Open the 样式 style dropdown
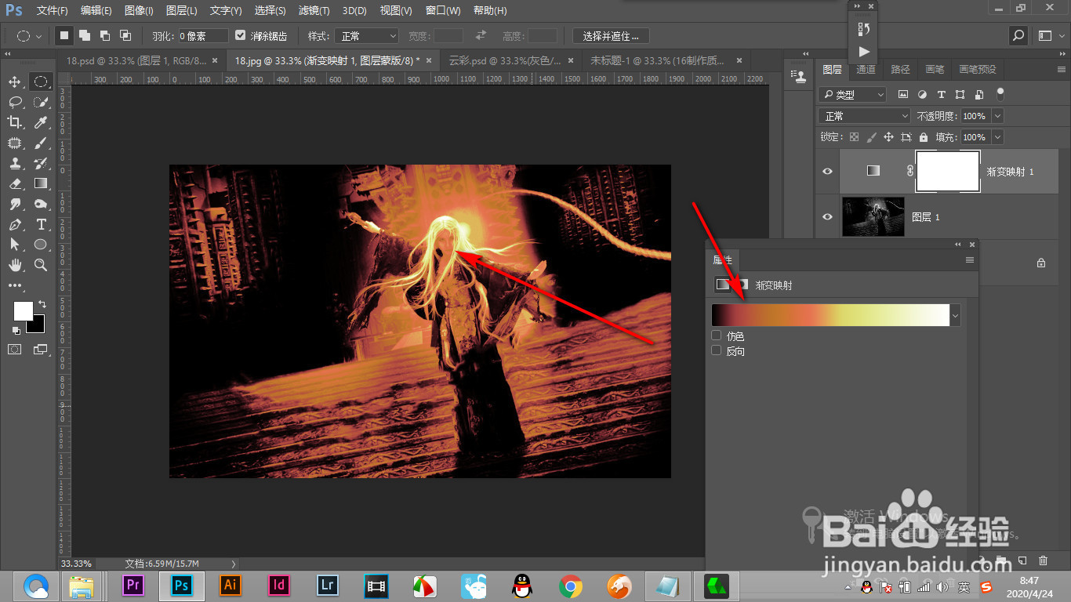The width and height of the screenshot is (1071, 602). tap(367, 36)
